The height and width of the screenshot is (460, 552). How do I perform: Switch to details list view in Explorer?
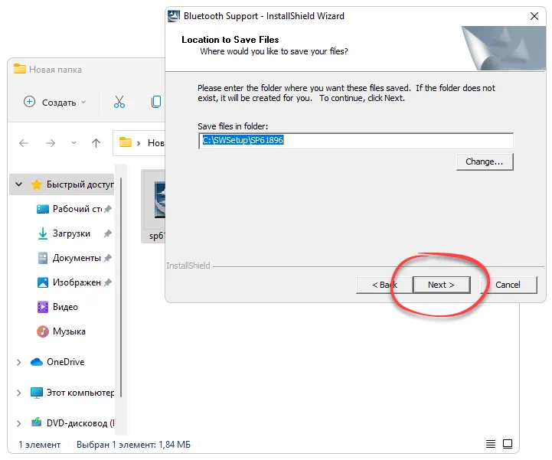click(491, 444)
